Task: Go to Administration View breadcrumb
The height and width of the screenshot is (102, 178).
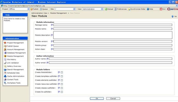Action: tap(39, 13)
